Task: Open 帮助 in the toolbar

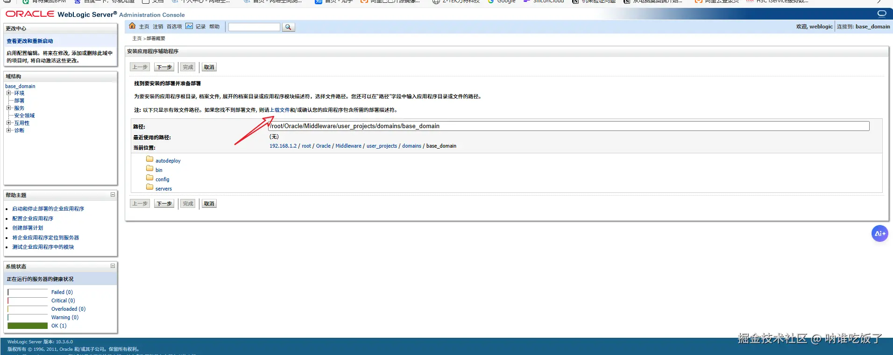Action: click(x=214, y=27)
